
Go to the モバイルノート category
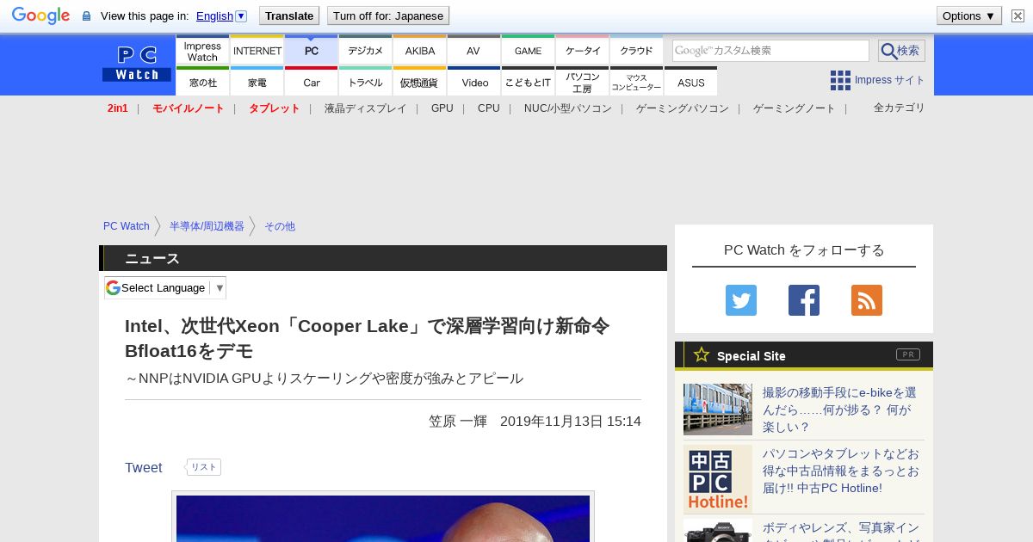click(x=188, y=108)
